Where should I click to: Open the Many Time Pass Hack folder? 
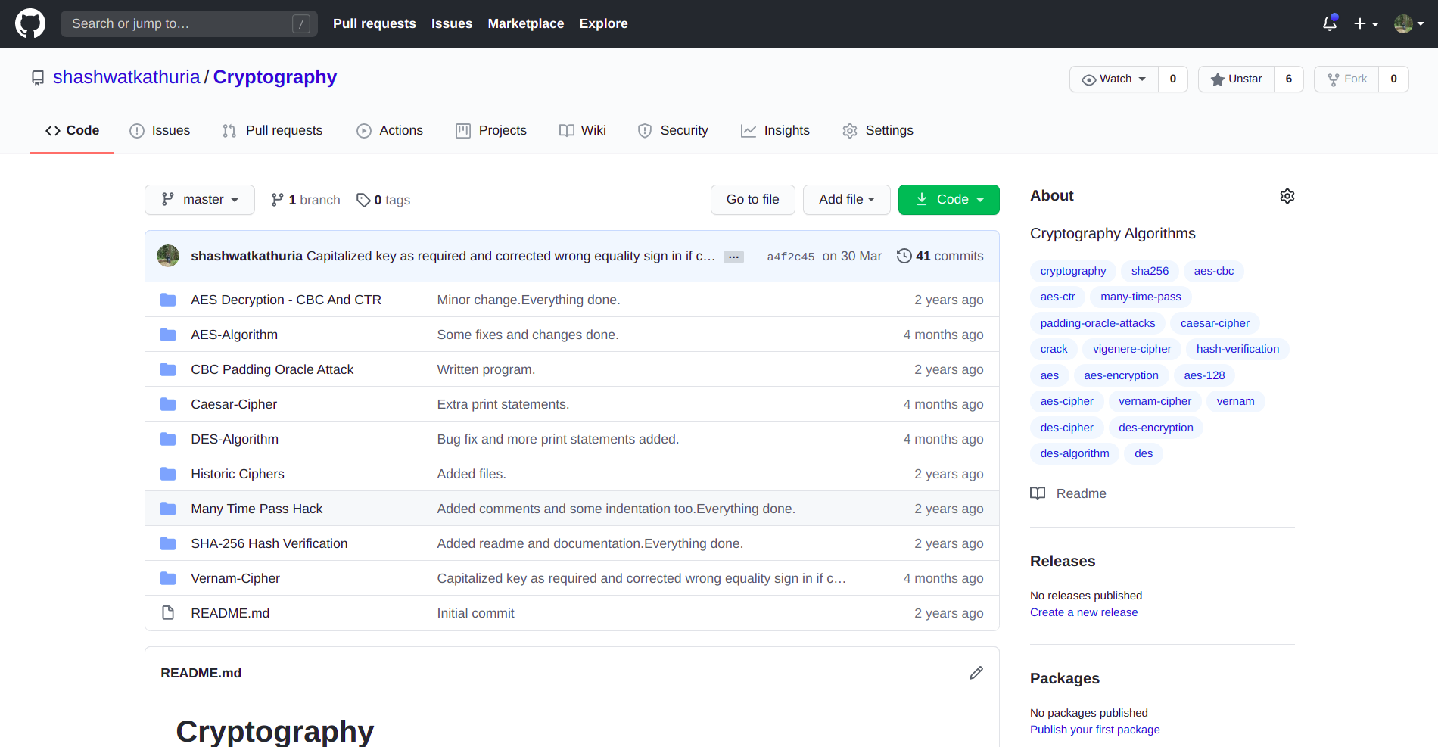click(x=257, y=509)
